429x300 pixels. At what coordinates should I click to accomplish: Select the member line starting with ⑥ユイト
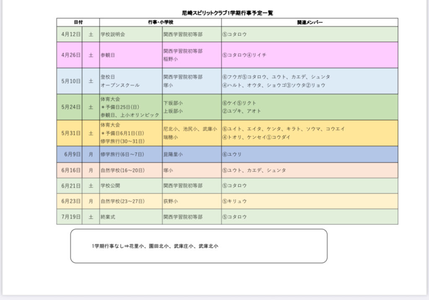click(x=284, y=129)
